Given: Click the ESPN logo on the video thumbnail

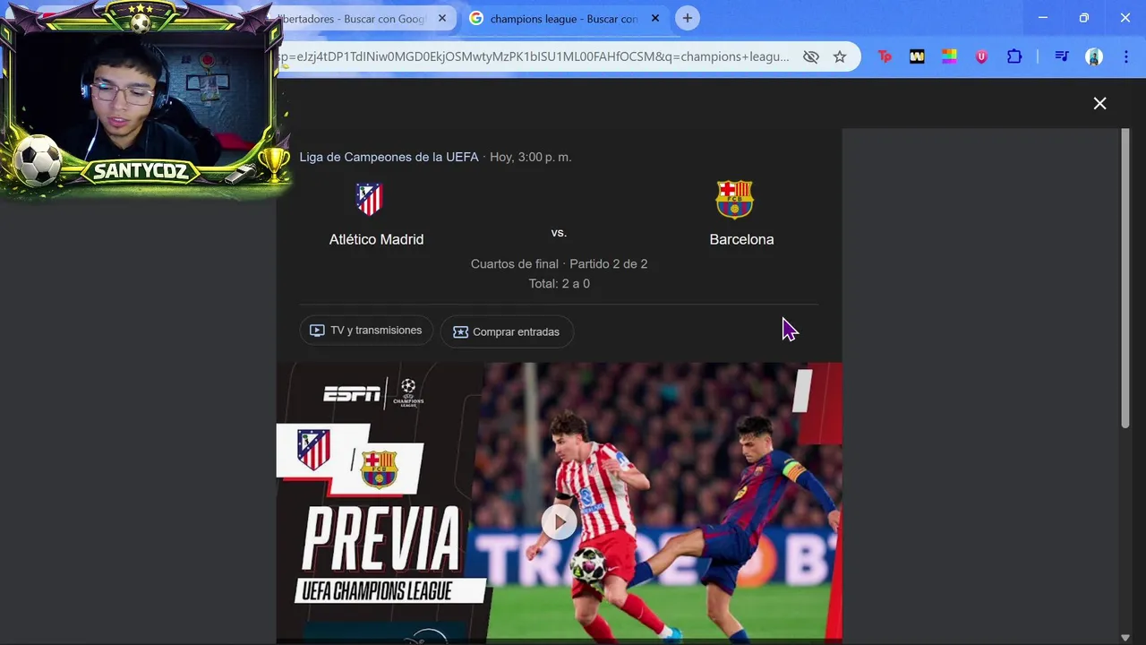Looking at the screenshot, I should pyautogui.click(x=352, y=393).
